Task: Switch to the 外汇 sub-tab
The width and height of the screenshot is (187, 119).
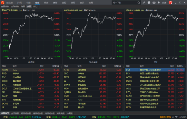Action: [x=35, y=6]
